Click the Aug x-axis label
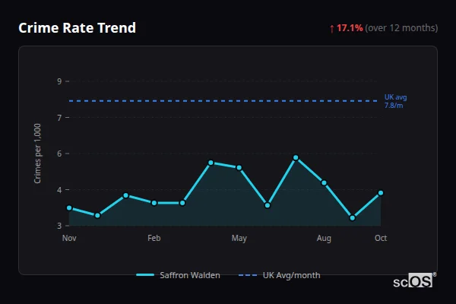456x304 pixels. point(324,238)
